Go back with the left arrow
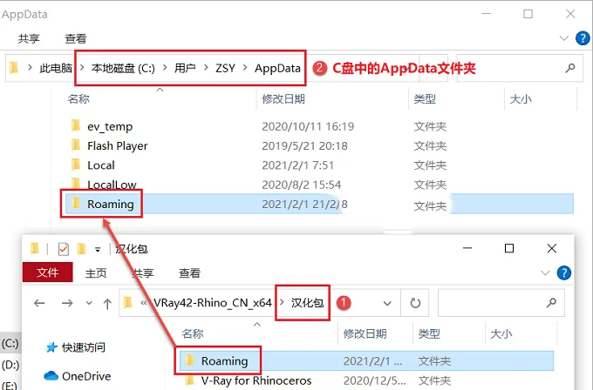Image resolution: width=593 pixels, height=390 pixels. click(39, 303)
